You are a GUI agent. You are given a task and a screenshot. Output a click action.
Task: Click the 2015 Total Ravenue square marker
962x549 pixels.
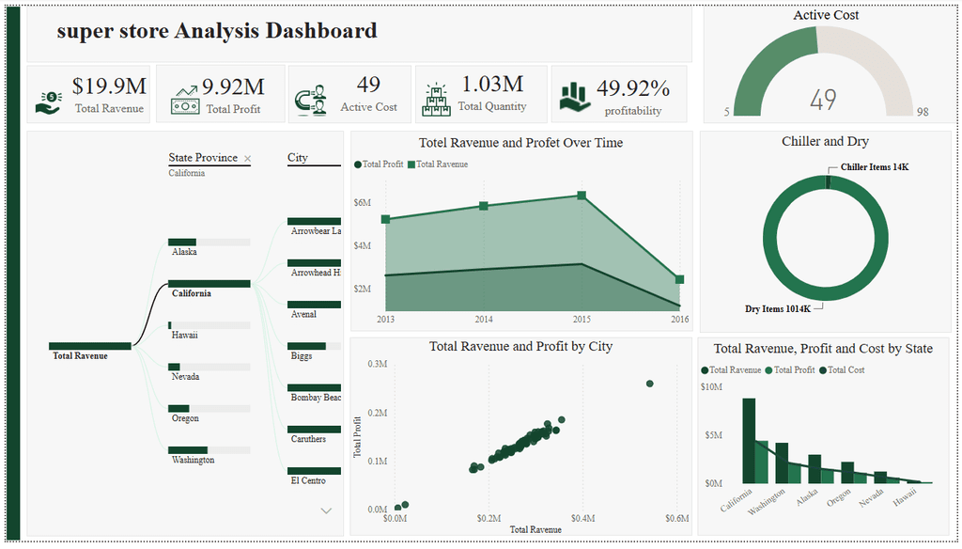tap(582, 196)
